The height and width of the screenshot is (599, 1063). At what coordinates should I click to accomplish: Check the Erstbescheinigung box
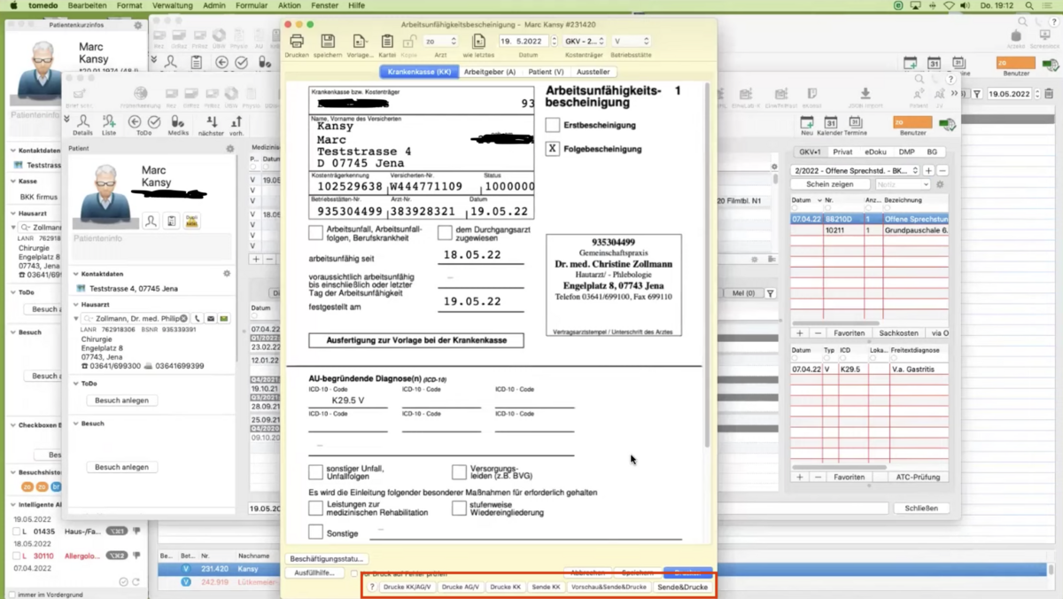(x=553, y=125)
